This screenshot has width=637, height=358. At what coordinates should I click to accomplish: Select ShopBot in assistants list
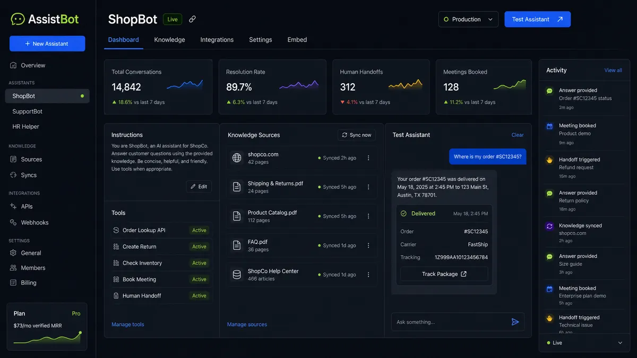click(x=47, y=96)
